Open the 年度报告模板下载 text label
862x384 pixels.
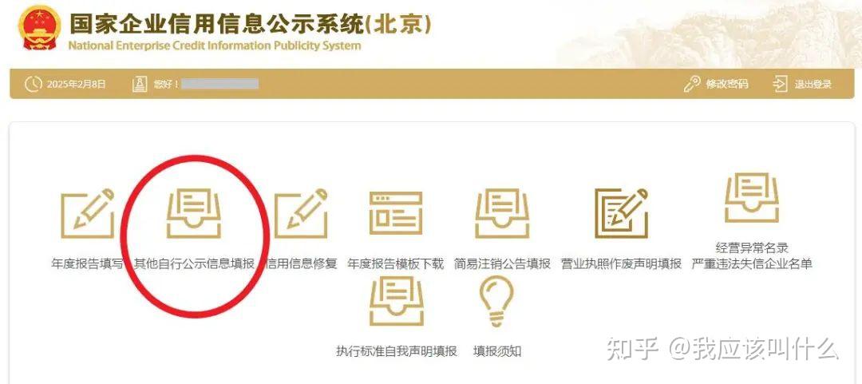pyautogui.click(x=395, y=263)
